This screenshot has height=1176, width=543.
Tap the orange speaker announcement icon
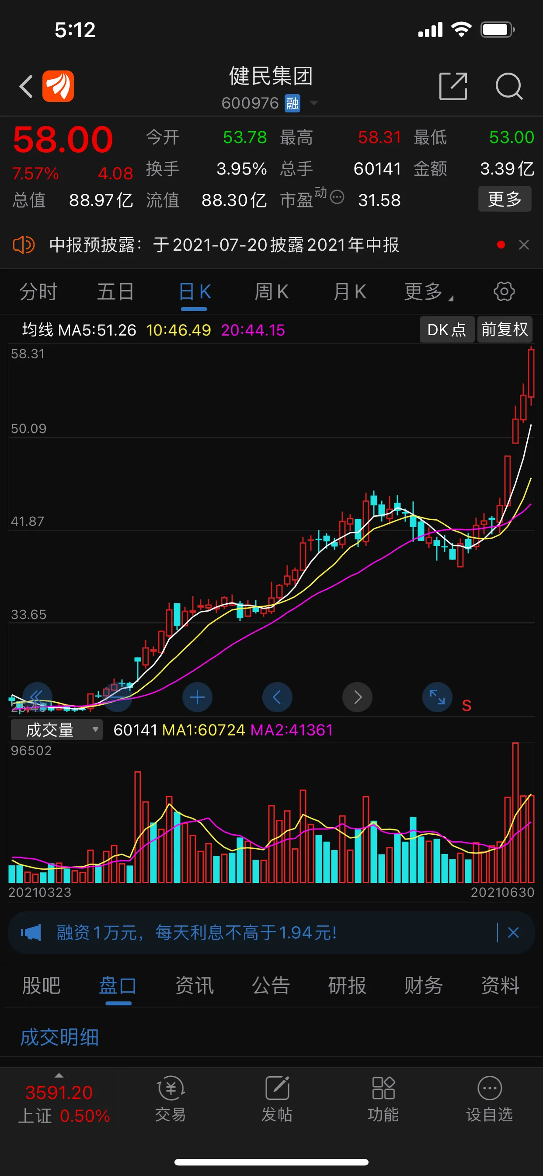(24, 245)
